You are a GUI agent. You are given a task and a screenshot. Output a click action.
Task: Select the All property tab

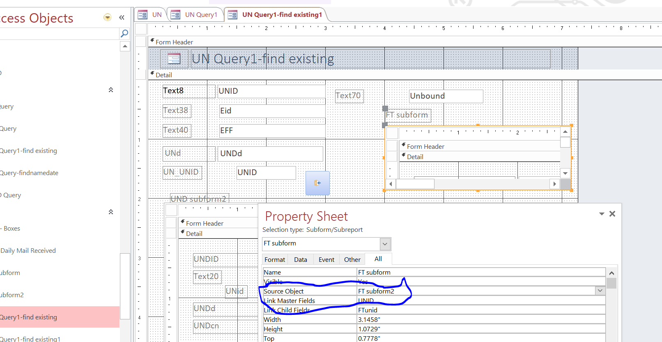(378, 259)
